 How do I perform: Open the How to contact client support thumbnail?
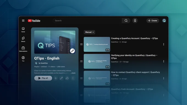point(97,78)
